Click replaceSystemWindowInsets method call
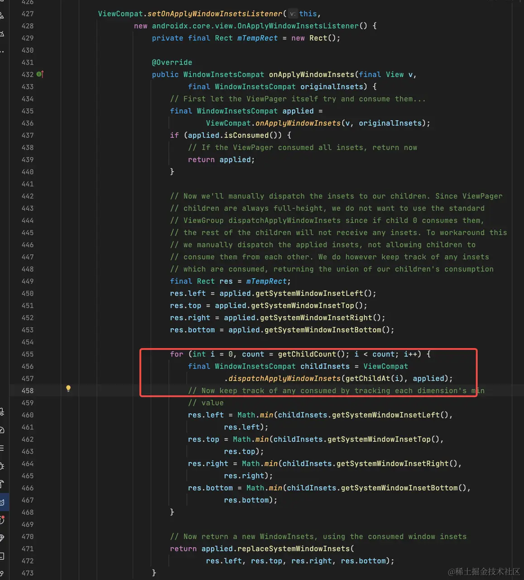Screen dimensions: 524x580 (293, 548)
